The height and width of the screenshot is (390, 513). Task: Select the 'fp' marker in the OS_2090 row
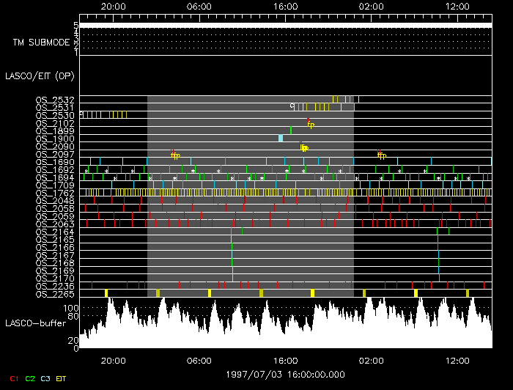(304, 148)
